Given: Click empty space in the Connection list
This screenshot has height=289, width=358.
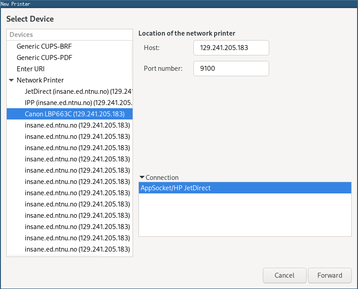Looking at the screenshot, I should pyautogui.click(x=244, y=216).
